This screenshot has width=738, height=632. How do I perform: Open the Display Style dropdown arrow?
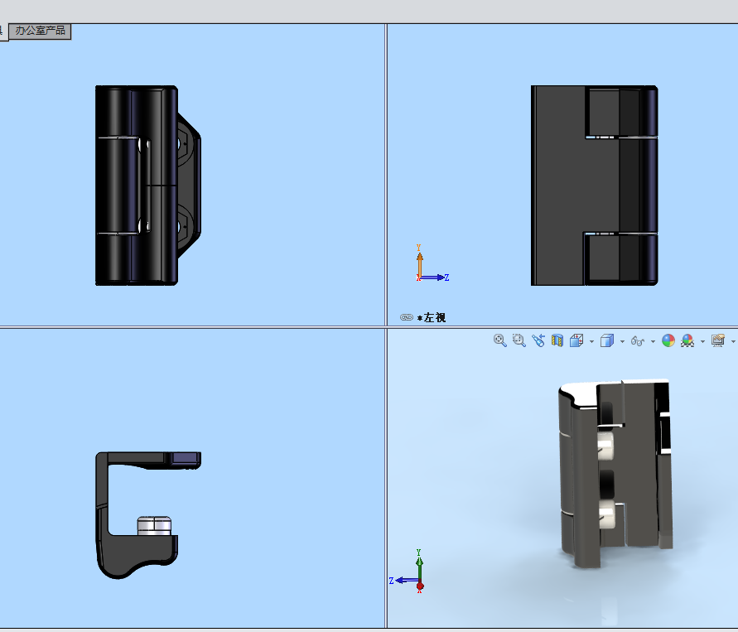tap(622, 340)
